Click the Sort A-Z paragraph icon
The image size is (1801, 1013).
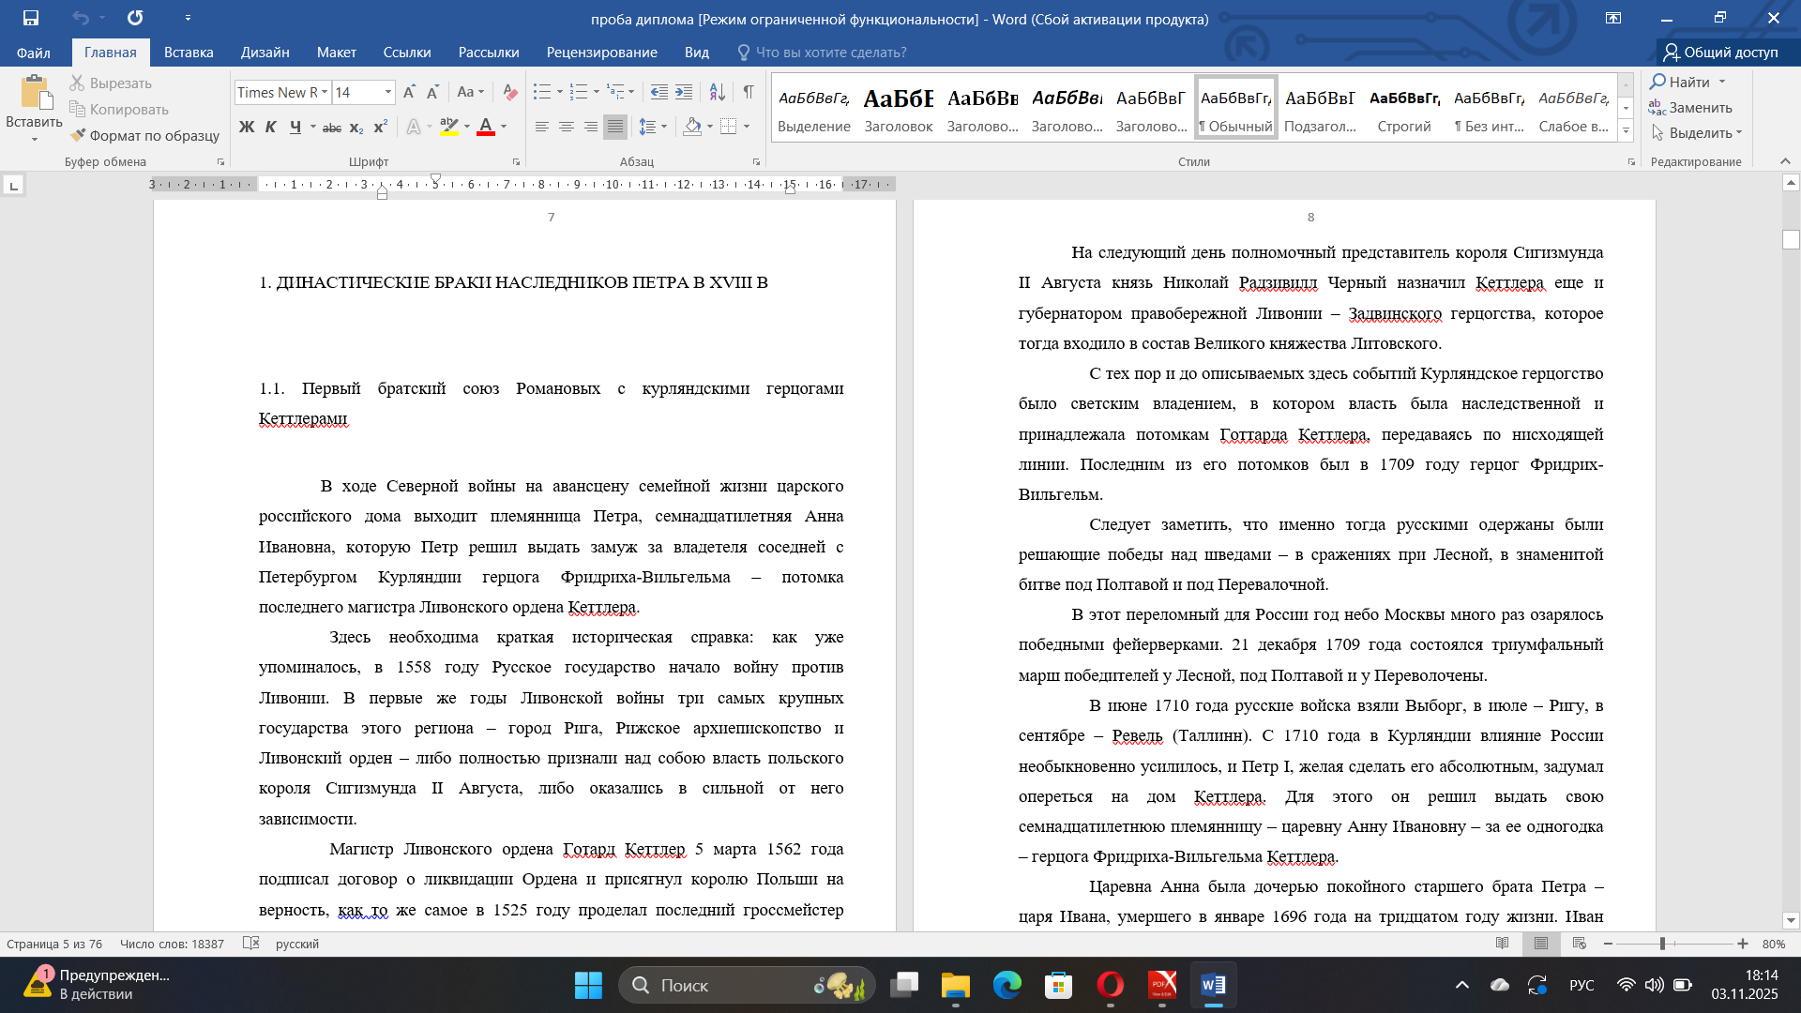[x=717, y=92]
